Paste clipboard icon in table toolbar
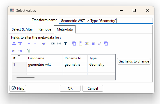The height and width of the screenshot is (104, 160). coord(81,44)
